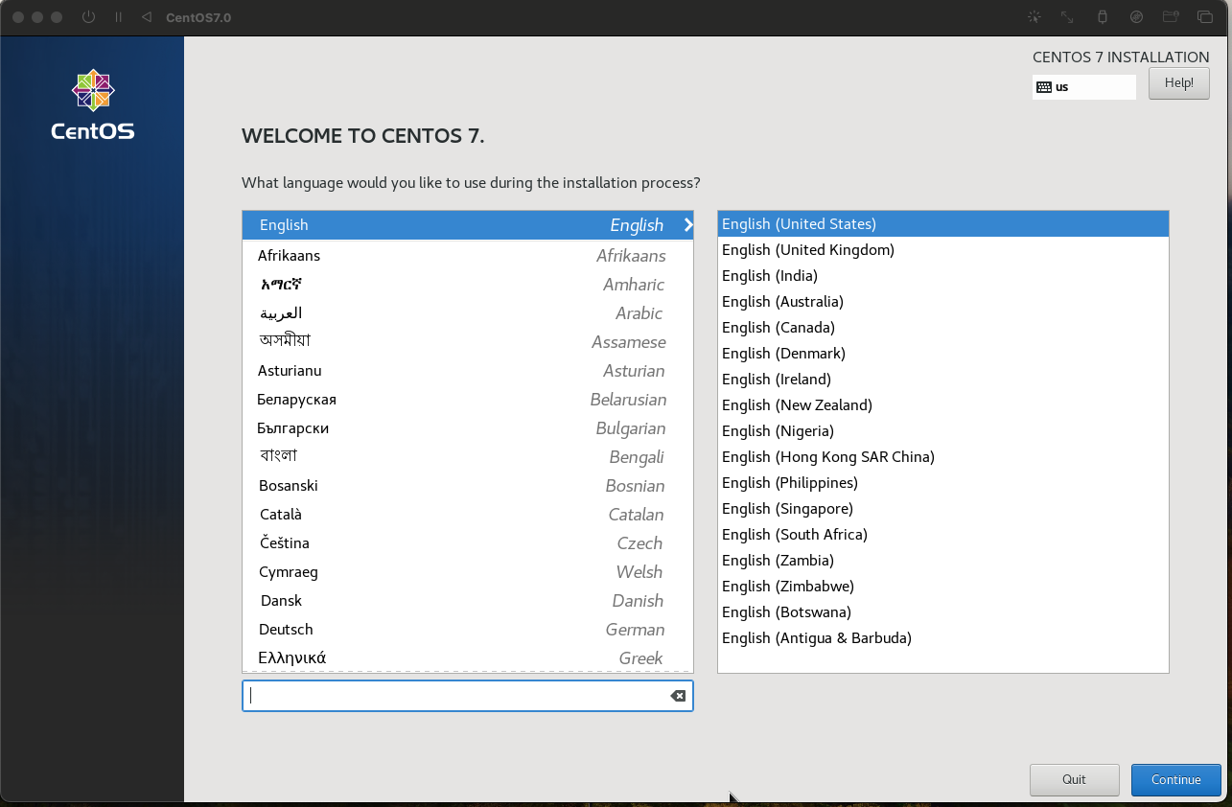Click the left-pointing triangle in the title bar
The width and height of the screenshot is (1232, 807).
pos(146,17)
